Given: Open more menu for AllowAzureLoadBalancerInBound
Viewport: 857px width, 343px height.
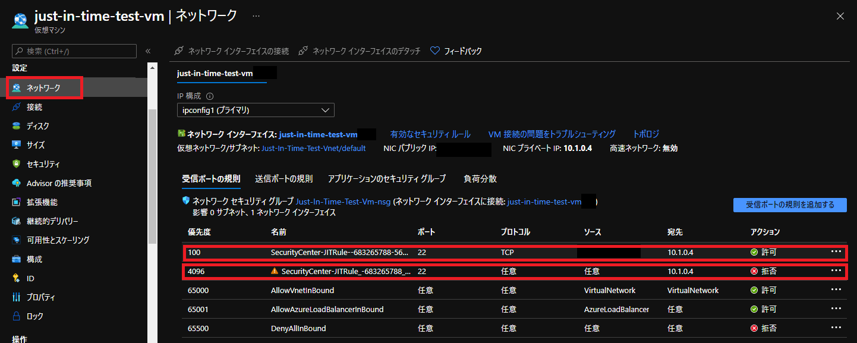Looking at the screenshot, I should click(836, 309).
